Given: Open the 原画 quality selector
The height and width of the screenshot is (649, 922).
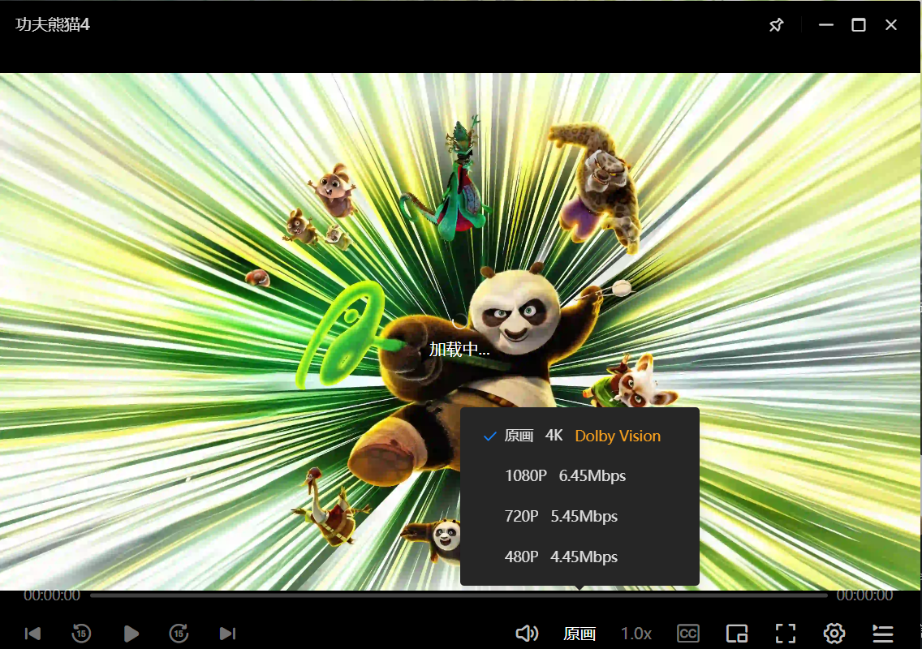Looking at the screenshot, I should point(579,633).
